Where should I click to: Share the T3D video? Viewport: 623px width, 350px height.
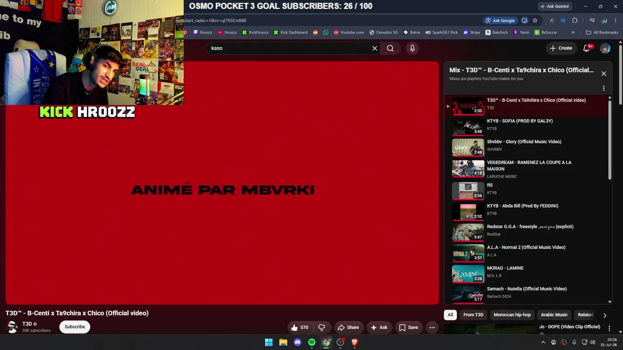[x=348, y=328]
